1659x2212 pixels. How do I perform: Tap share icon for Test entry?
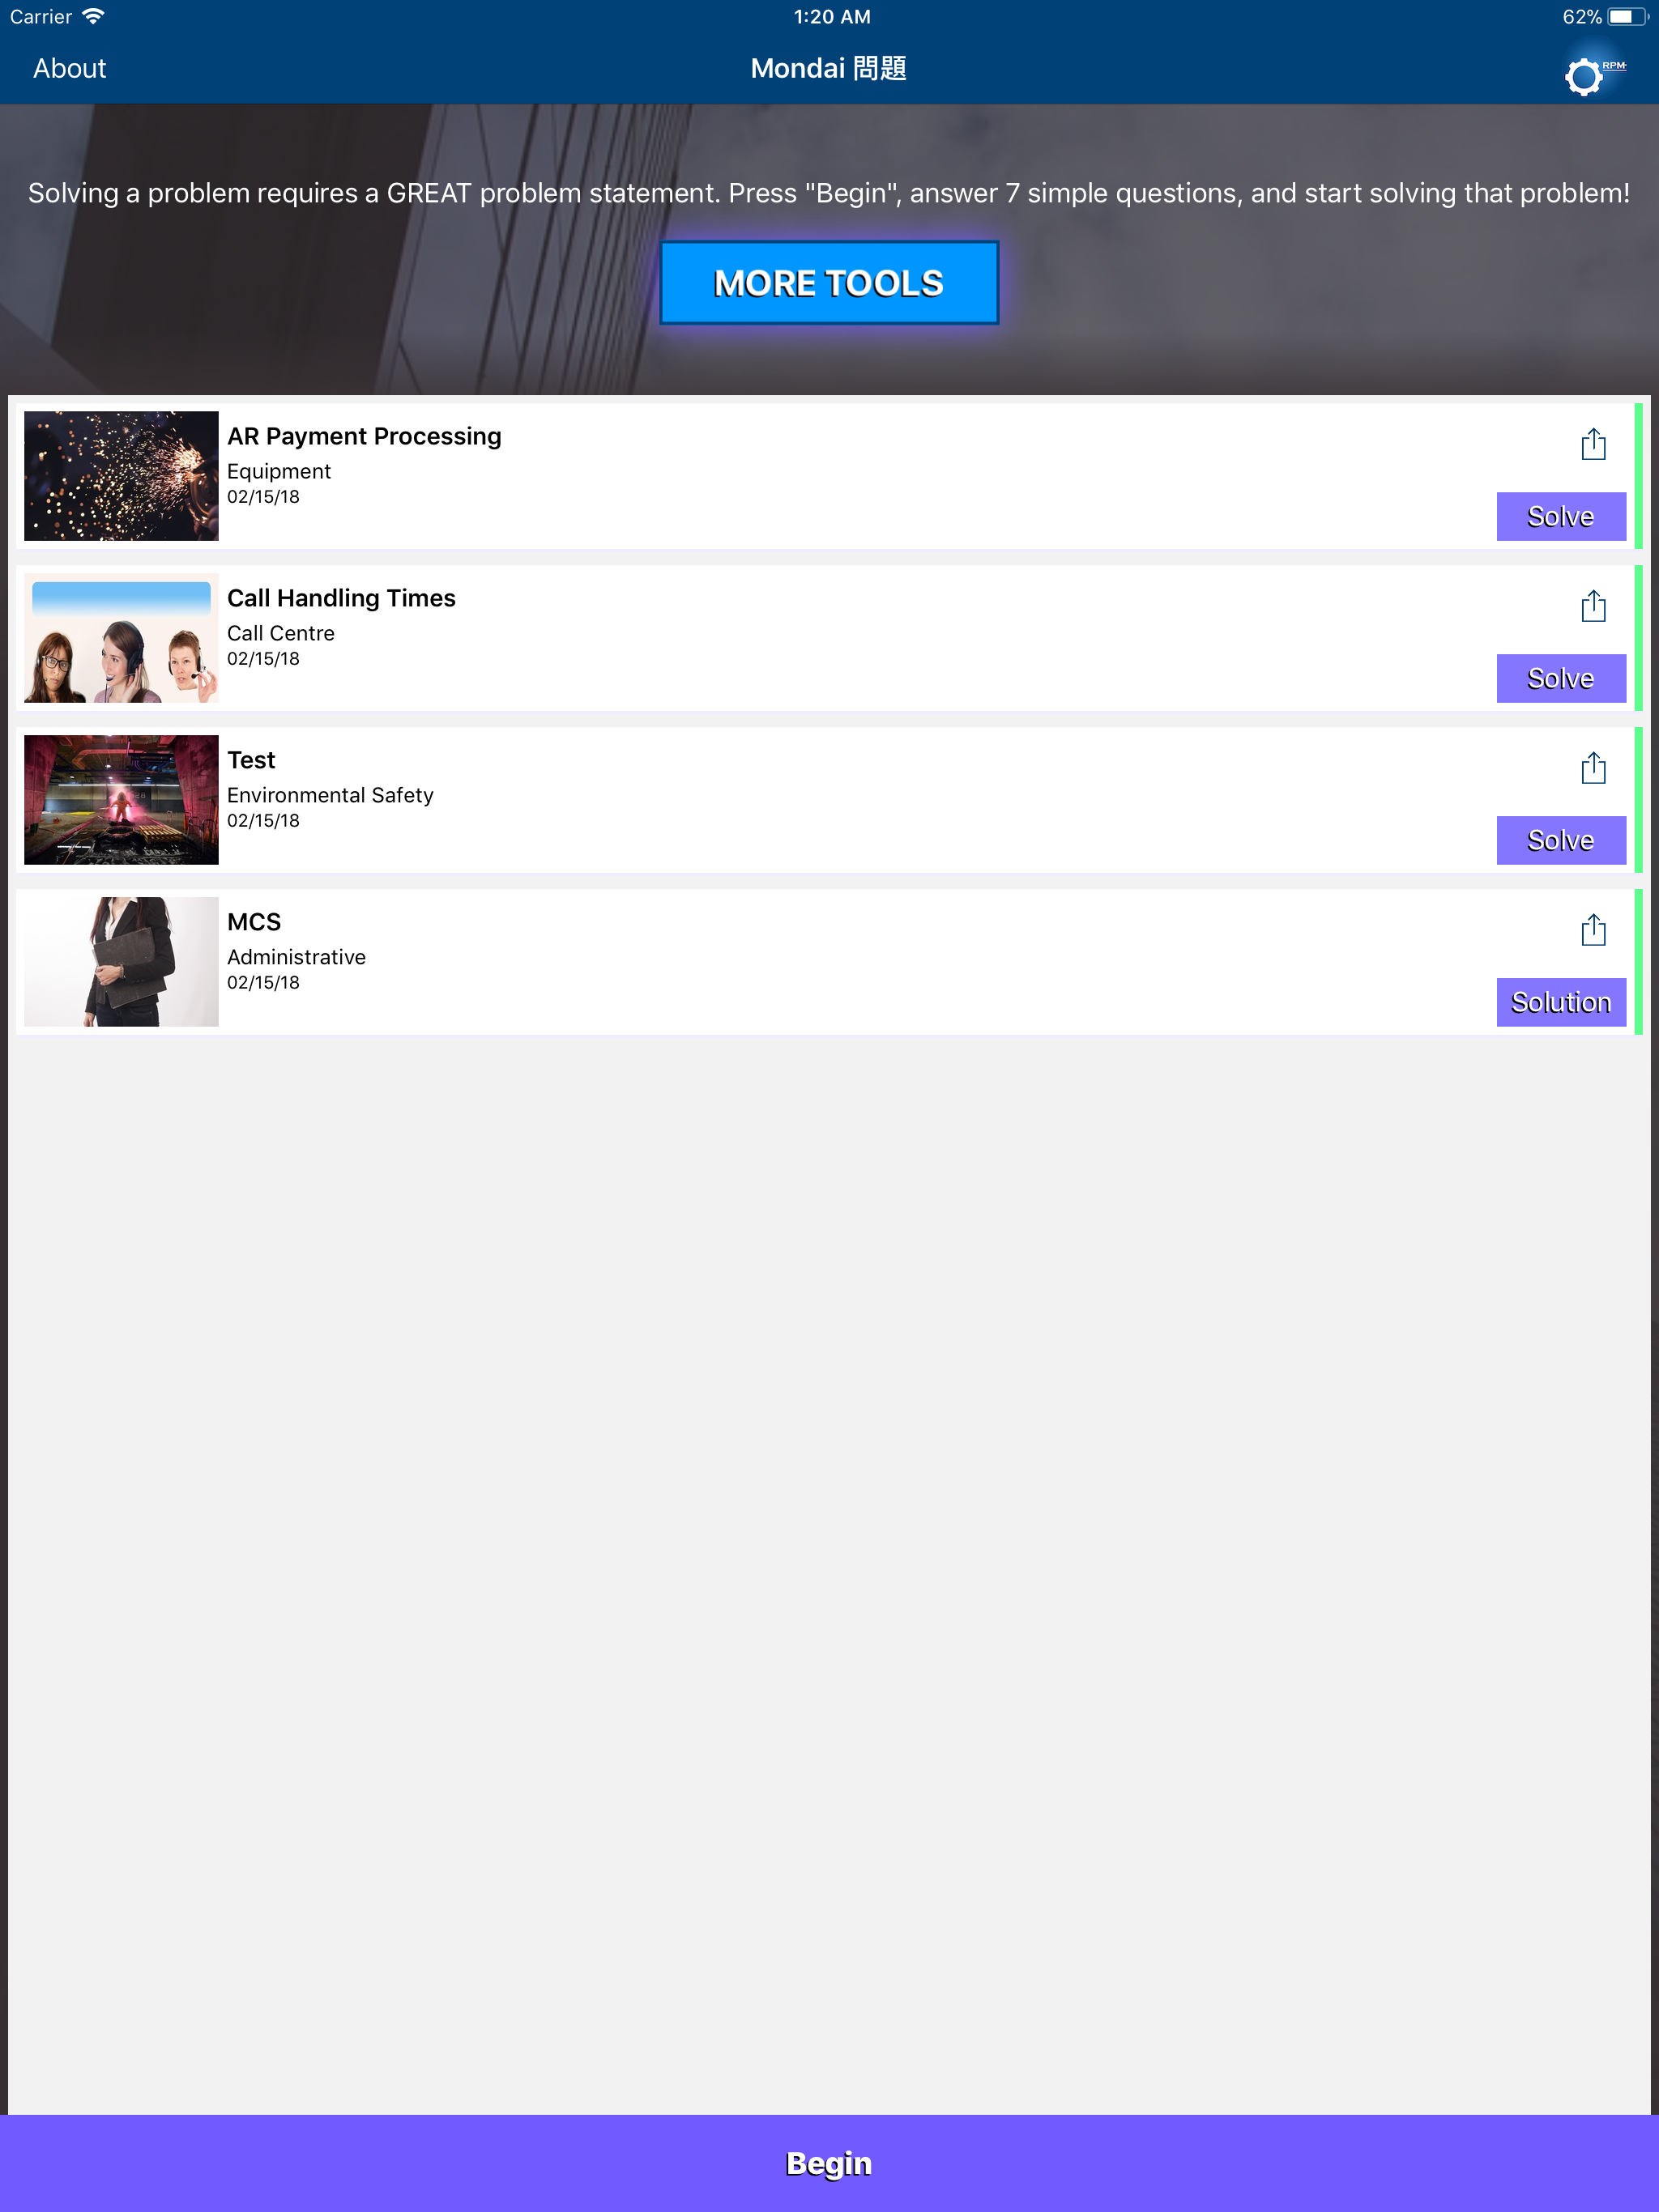(1593, 768)
